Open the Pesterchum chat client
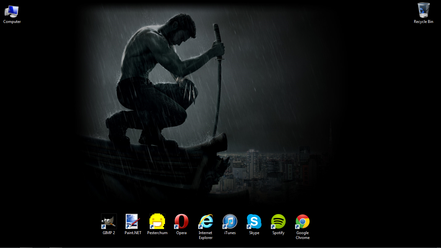 157,221
